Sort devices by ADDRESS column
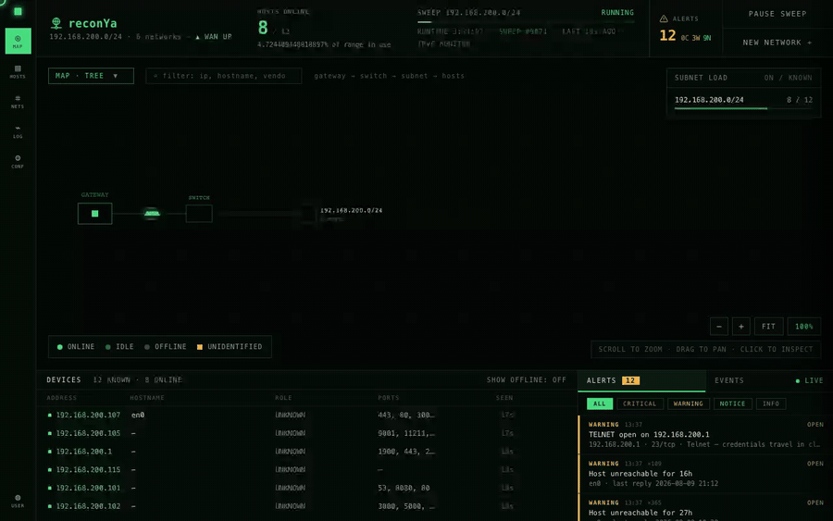833x521 pixels. (x=62, y=398)
